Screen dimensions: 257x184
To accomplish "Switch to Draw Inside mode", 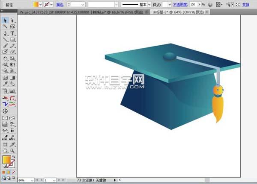I will coord(14,178).
